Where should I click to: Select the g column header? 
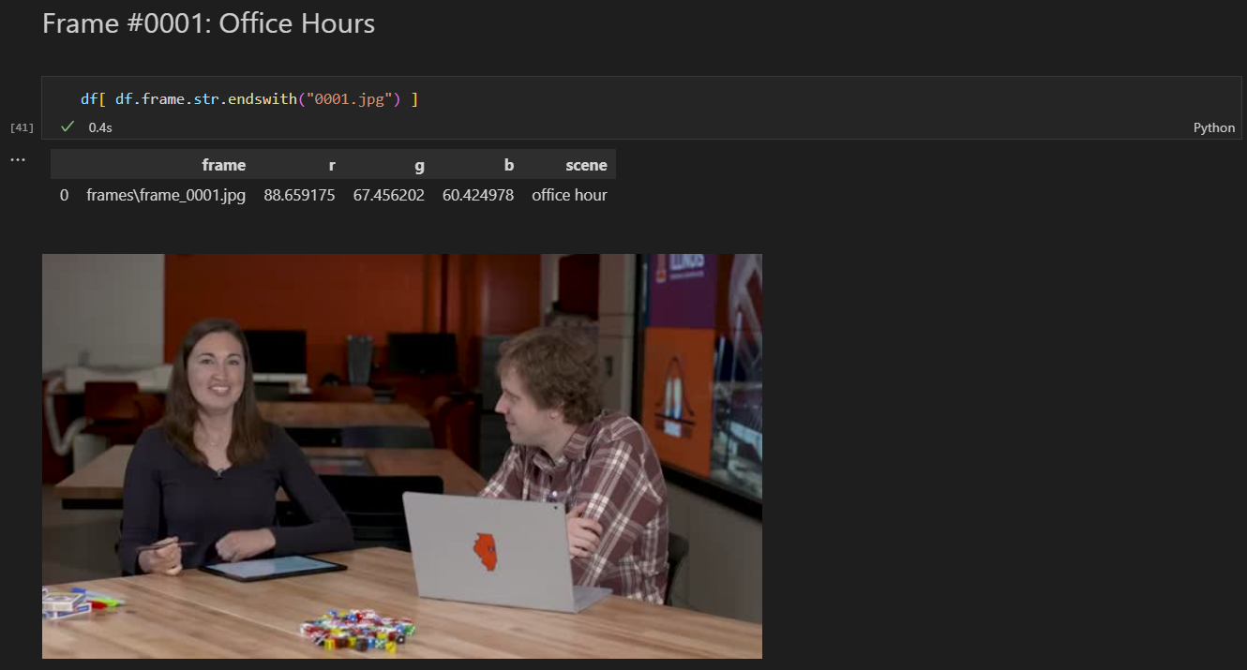tap(419, 165)
